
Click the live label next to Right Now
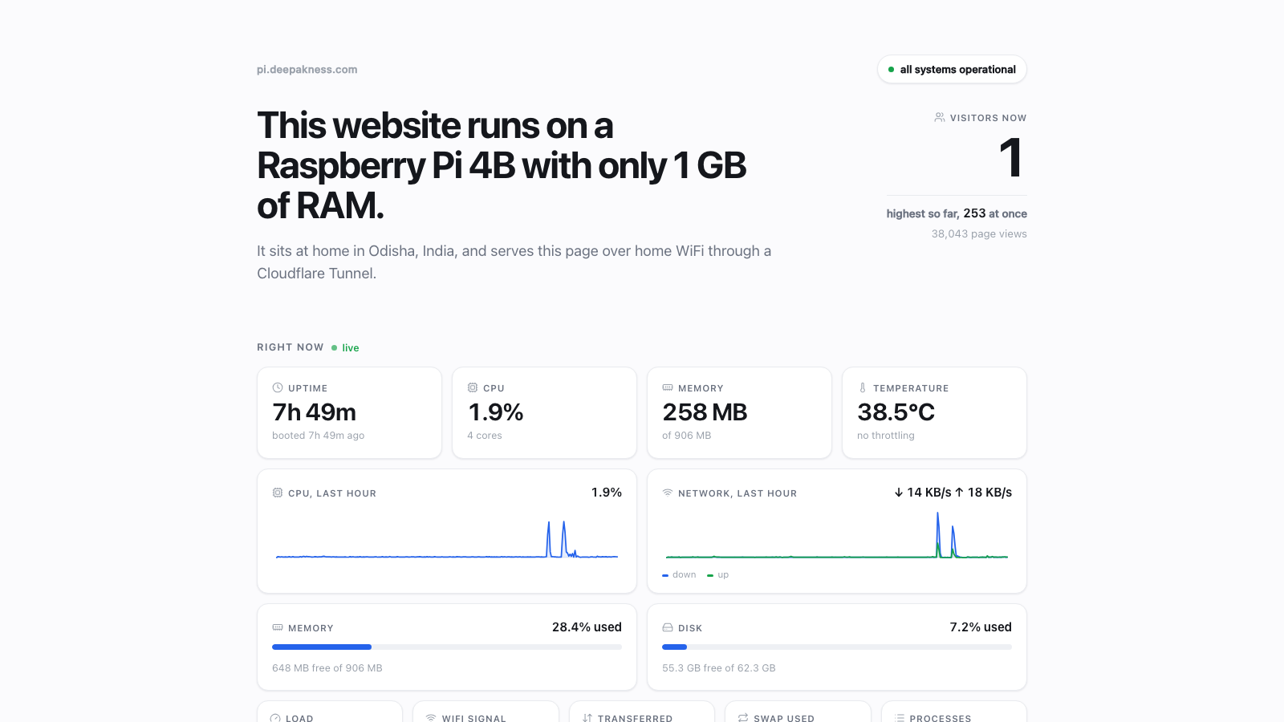[351, 348]
